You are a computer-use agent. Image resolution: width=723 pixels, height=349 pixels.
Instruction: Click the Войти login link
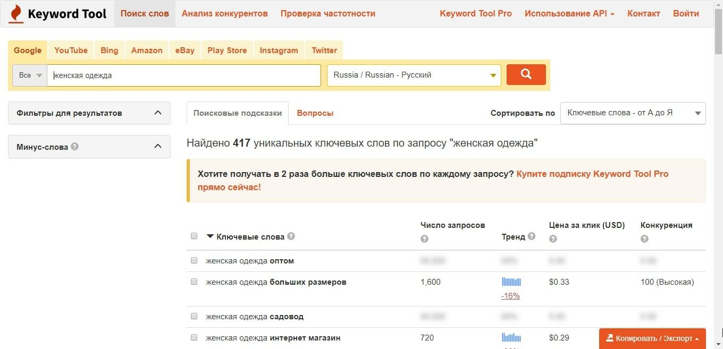[686, 14]
